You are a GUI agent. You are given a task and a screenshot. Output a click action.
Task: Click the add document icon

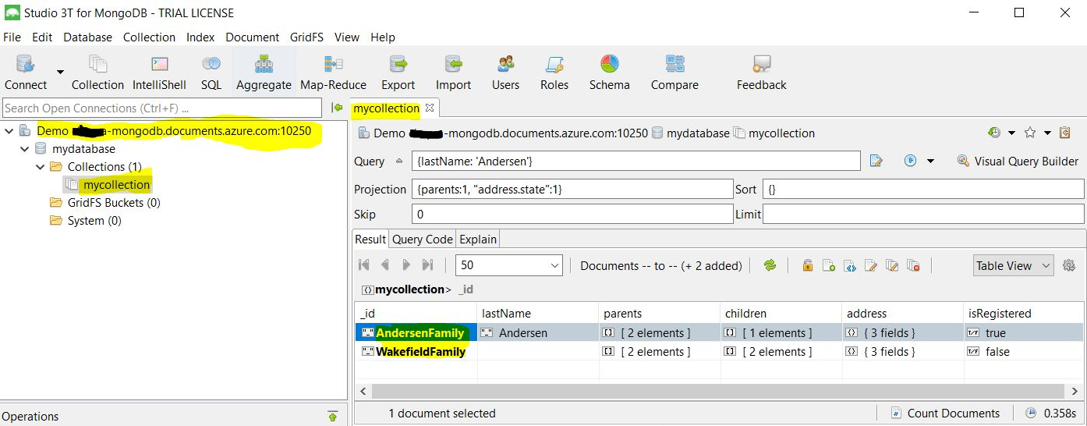pos(829,265)
